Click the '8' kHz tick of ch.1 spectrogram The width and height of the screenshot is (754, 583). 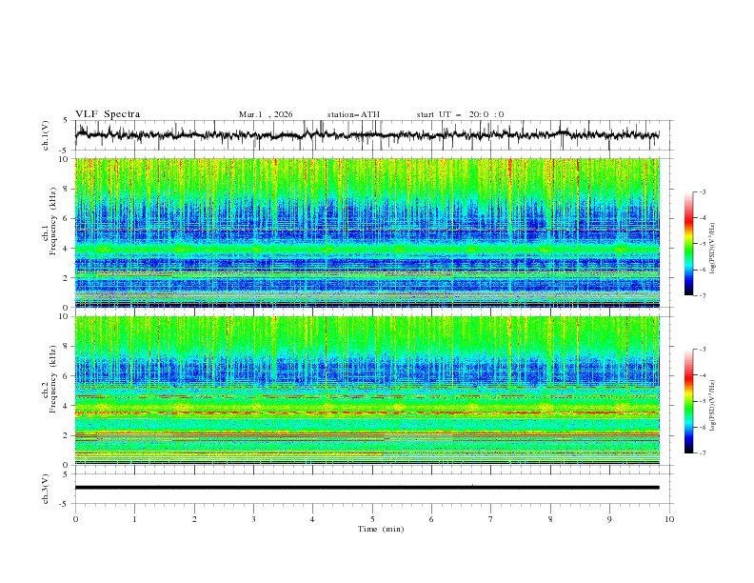[x=67, y=189]
